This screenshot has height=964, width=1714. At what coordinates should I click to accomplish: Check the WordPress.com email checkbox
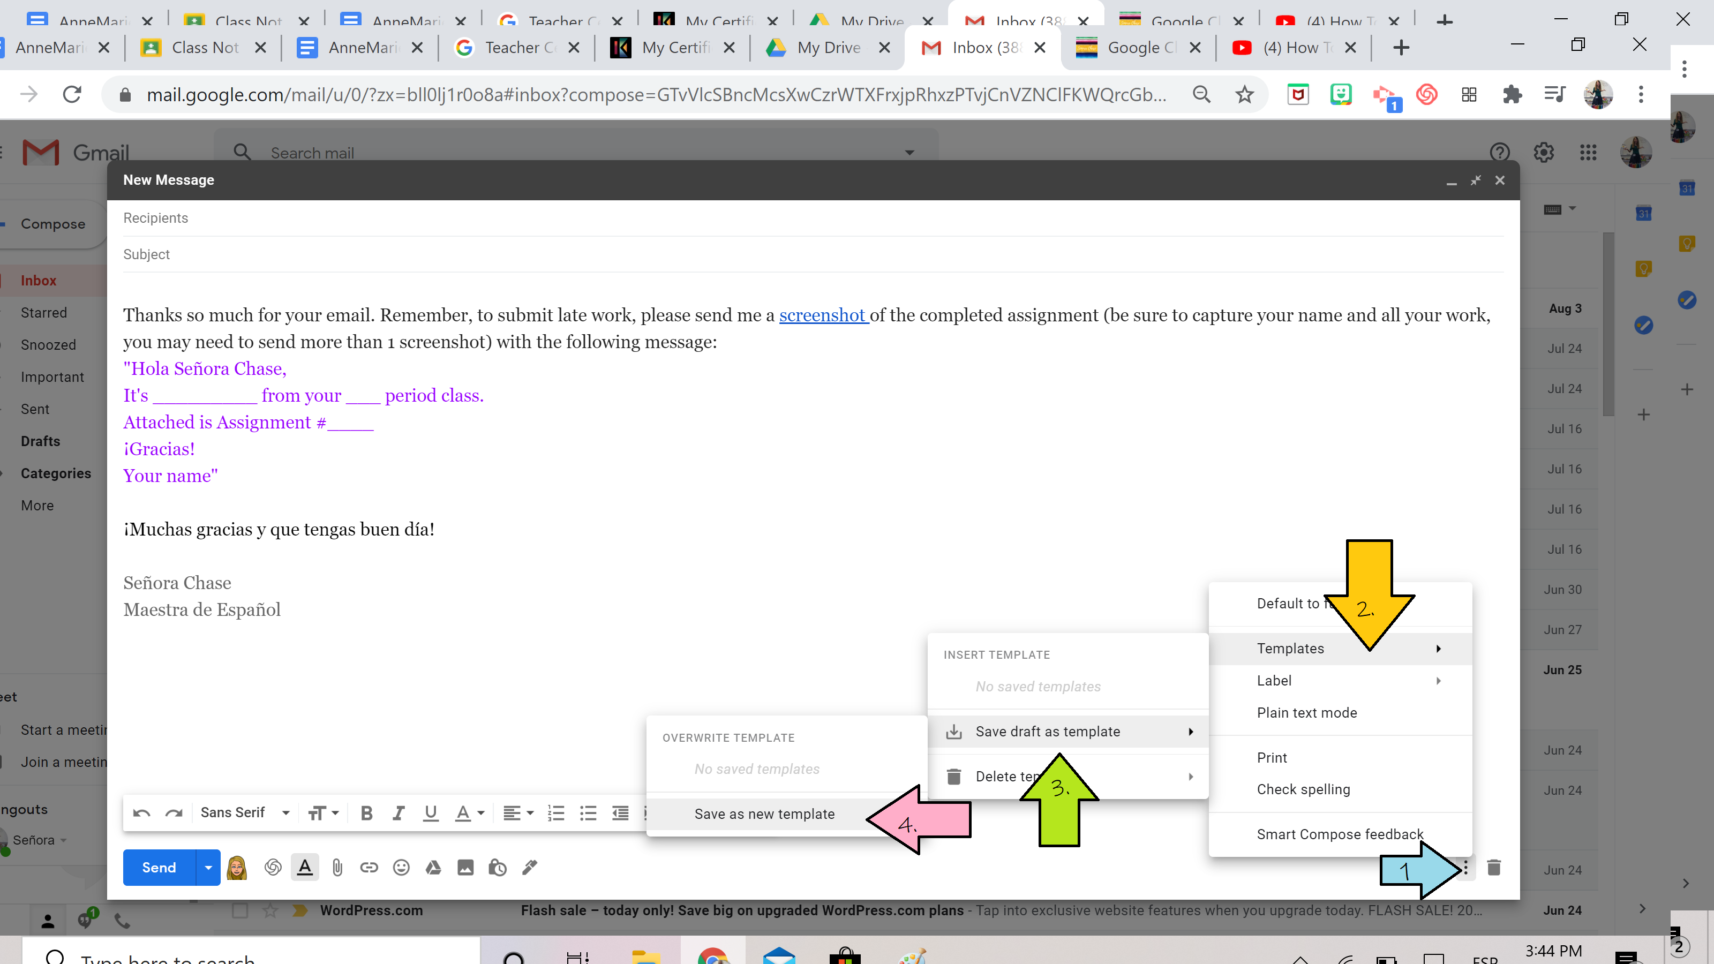pyautogui.click(x=239, y=910)
